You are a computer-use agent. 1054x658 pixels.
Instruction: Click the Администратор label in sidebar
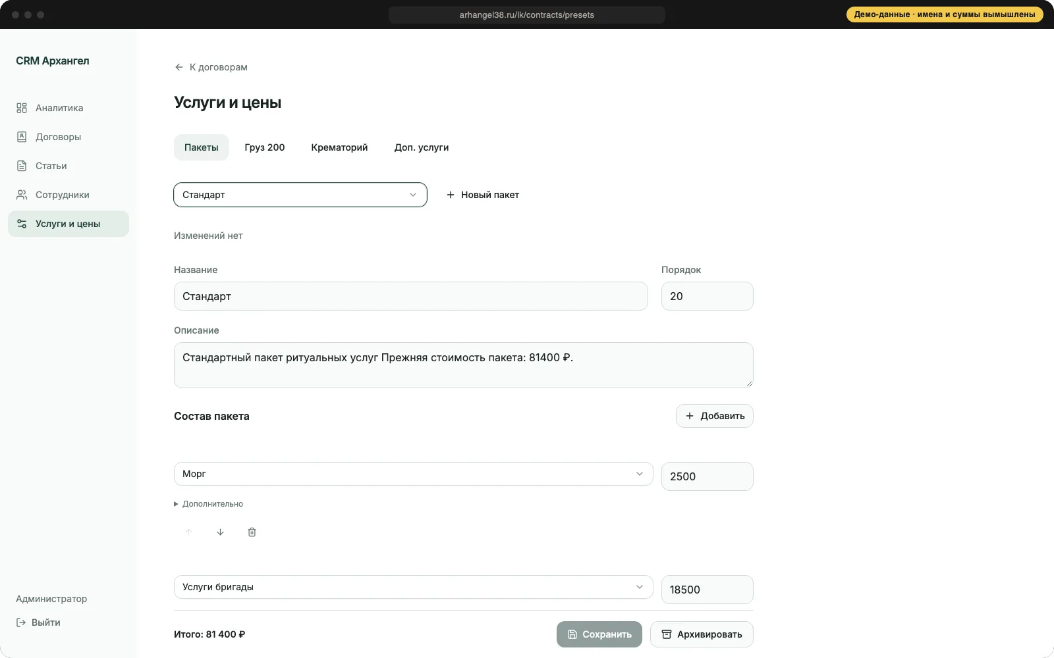[x=51, y=599]
